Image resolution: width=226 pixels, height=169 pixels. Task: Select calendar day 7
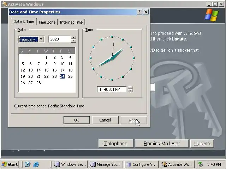click(38, 64)
